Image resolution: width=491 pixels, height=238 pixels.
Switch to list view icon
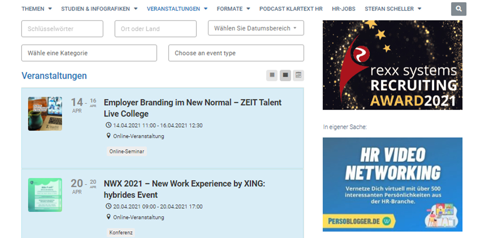285,75
